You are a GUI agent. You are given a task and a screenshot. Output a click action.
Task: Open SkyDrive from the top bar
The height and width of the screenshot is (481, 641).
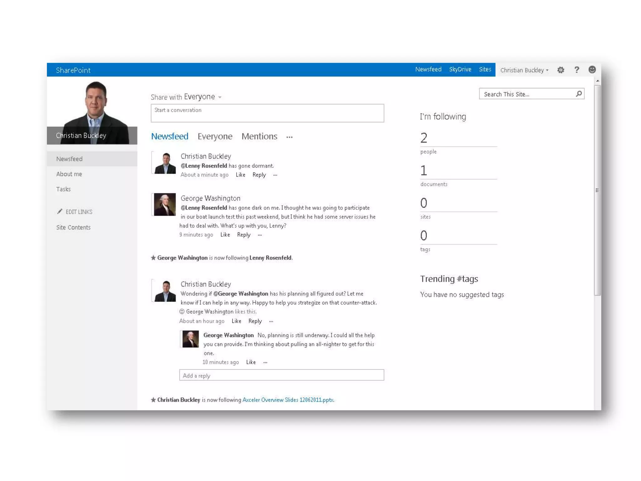(460, 70)
